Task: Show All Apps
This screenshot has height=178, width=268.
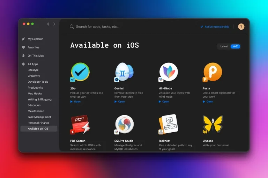Action: [x=33, y=64]
